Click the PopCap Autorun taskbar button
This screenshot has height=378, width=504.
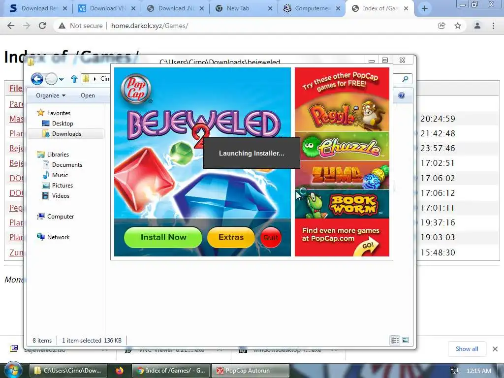pos(251,371)
